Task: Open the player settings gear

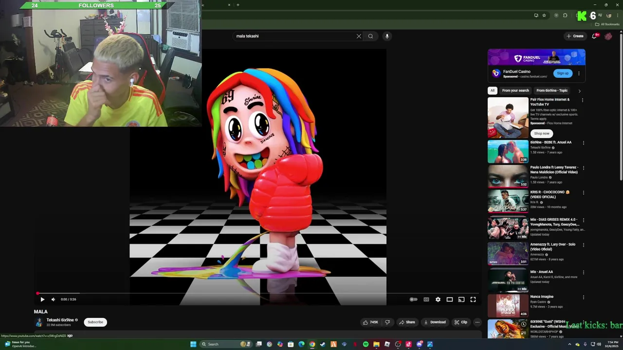Action: point(438,299)
